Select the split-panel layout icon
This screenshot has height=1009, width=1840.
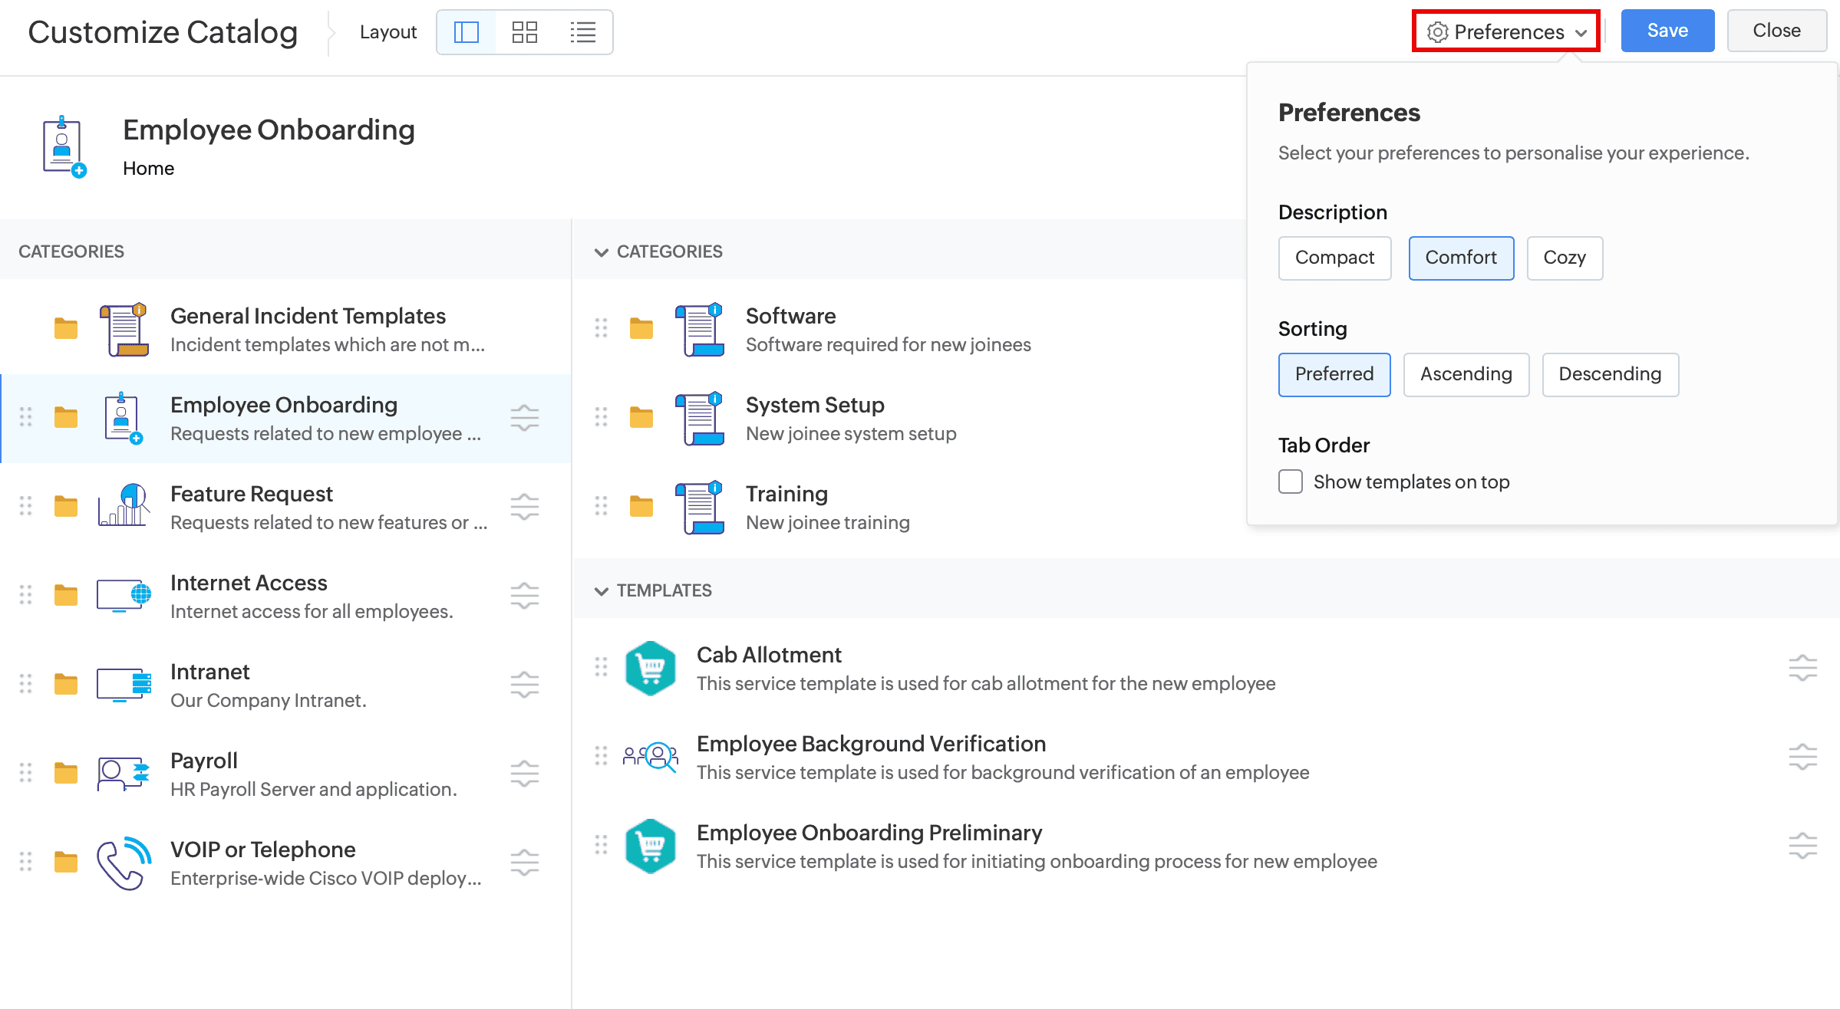[x=467, y=32]
